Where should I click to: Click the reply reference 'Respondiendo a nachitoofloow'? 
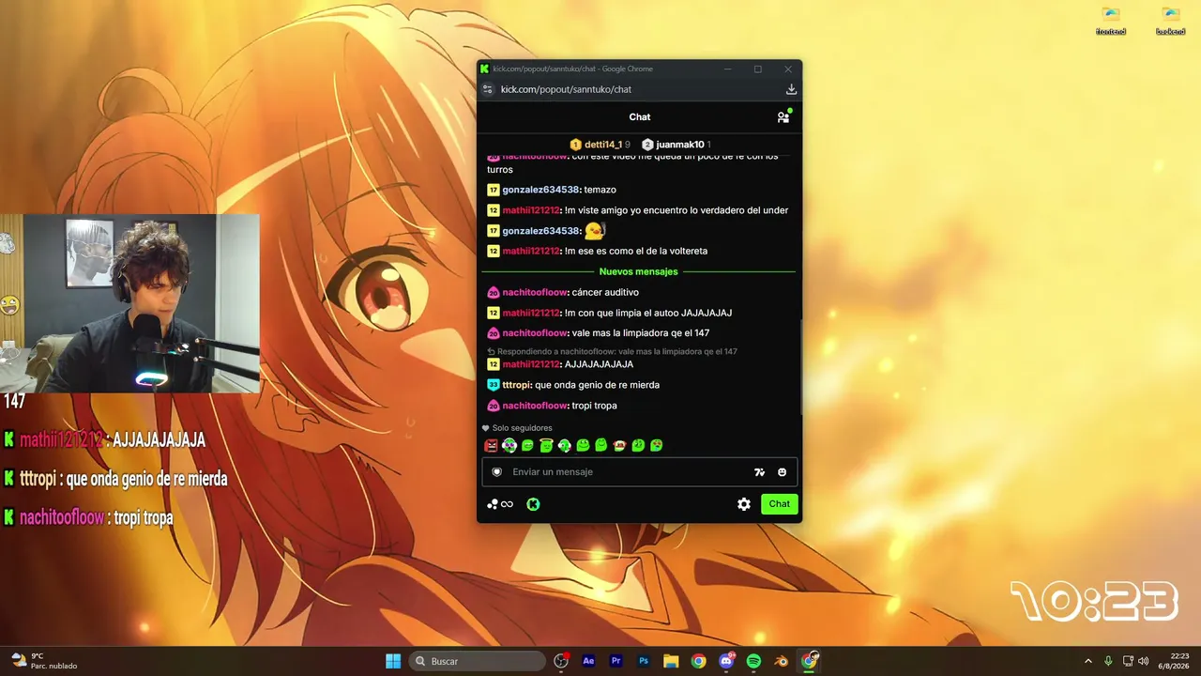tap(612, 352)
